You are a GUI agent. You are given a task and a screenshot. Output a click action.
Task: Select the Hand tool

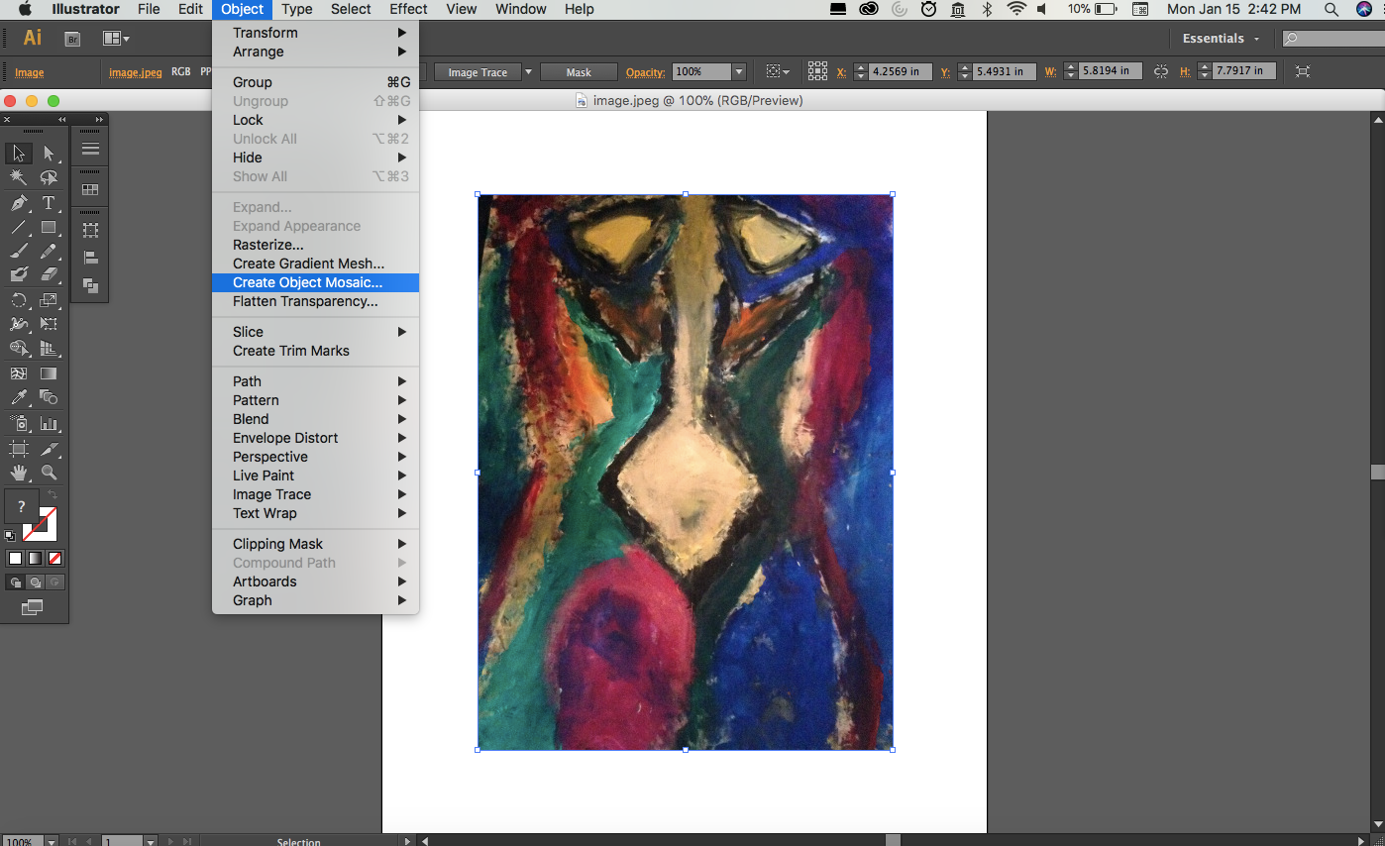[x=18, y=474]
